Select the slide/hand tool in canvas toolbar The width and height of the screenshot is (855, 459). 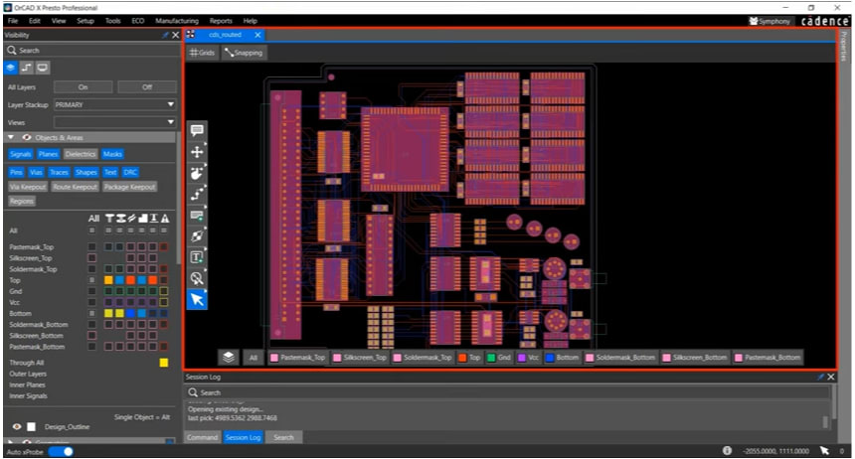[197, 173]
